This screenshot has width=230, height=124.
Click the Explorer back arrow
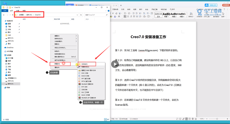pos(4,15)
